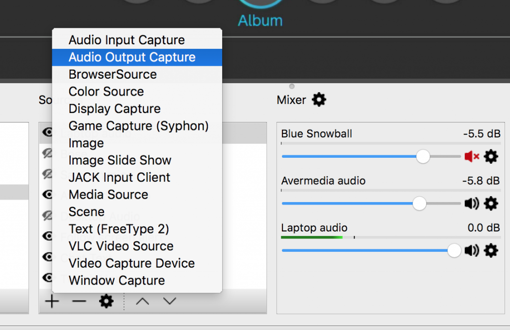Click the plus add-source button
The image size is (510, 330).
point(52,302)
